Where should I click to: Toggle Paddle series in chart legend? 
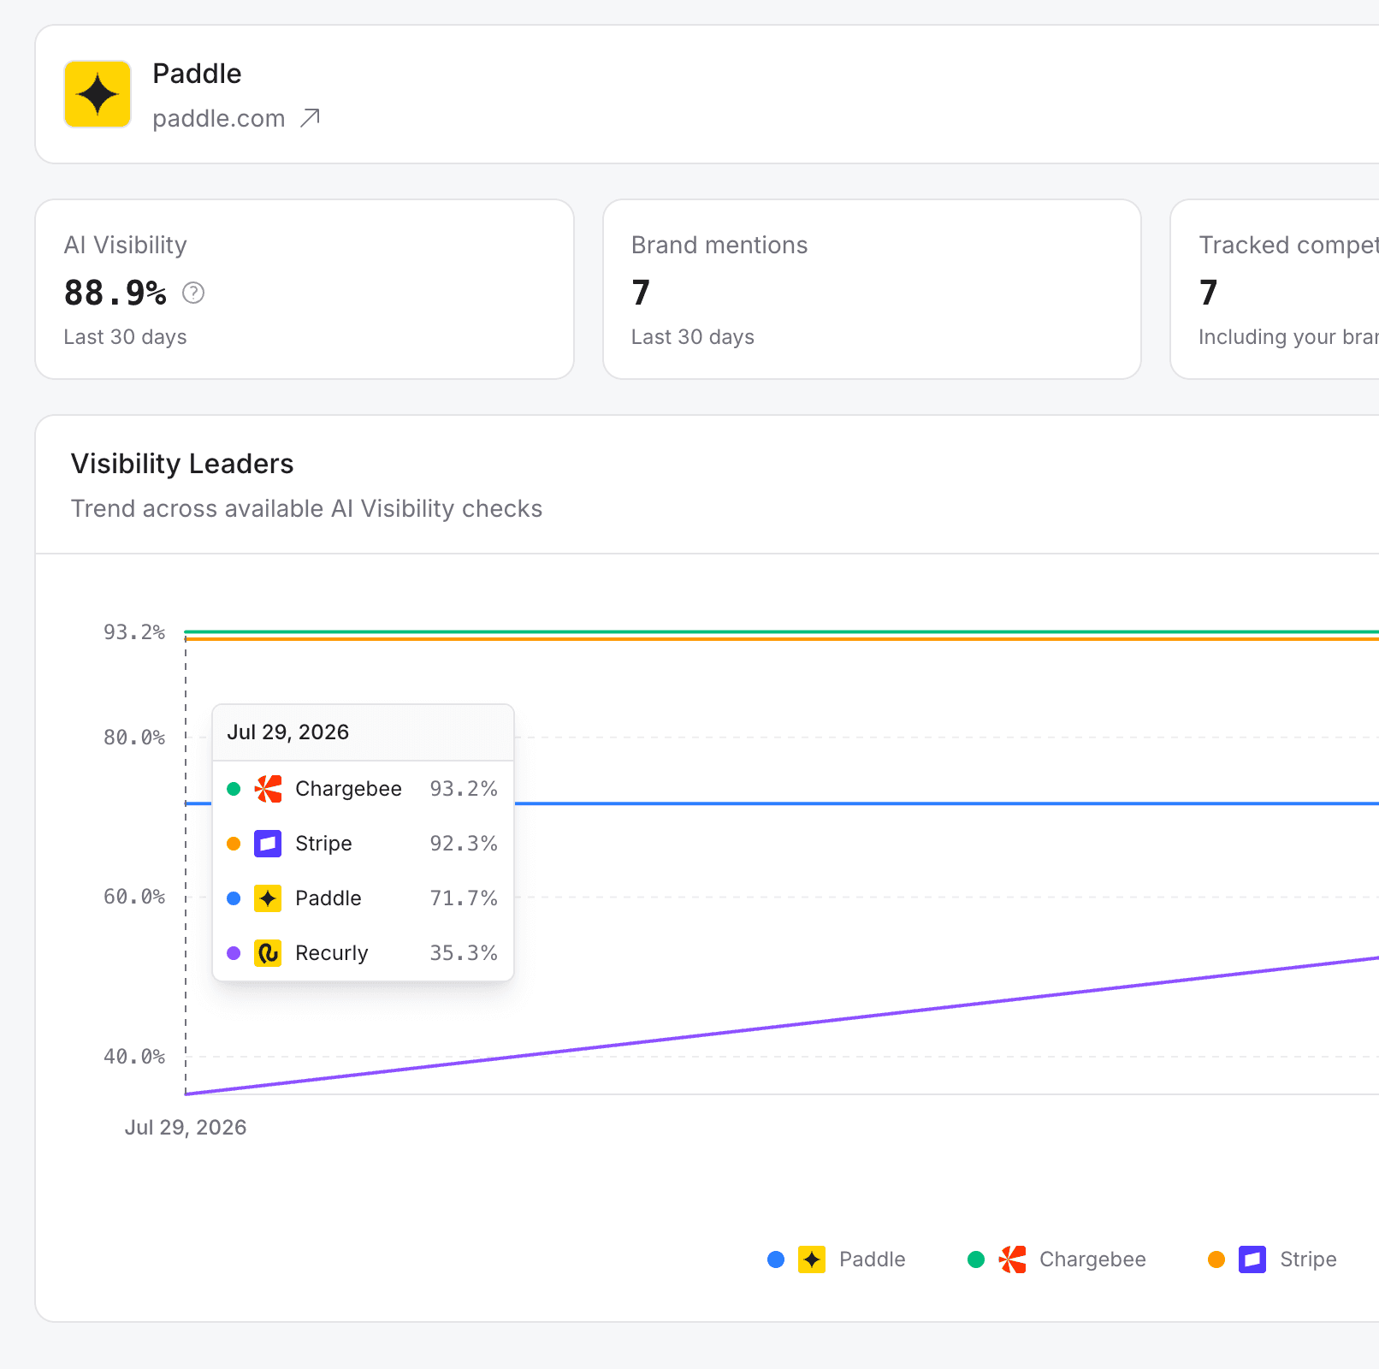837,1259
